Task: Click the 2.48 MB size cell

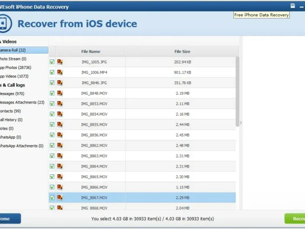Action: [x=183, y=145]
